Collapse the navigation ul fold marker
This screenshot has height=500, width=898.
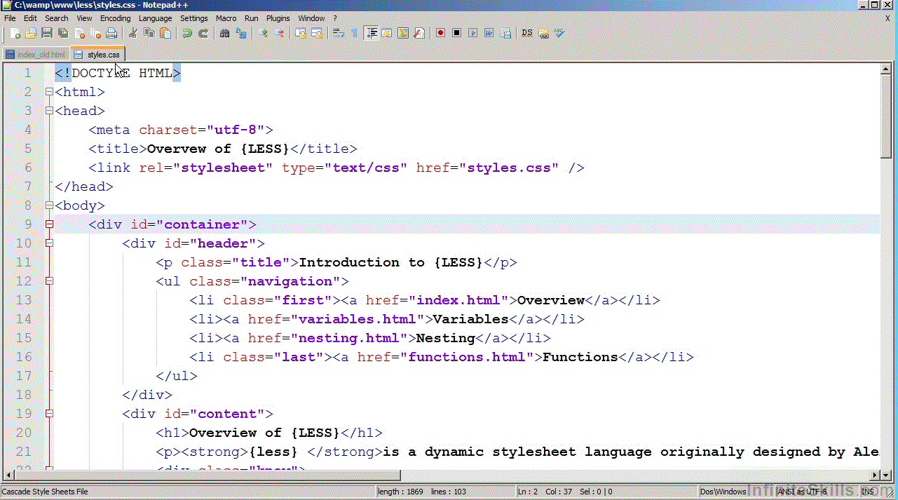point(49,281)
